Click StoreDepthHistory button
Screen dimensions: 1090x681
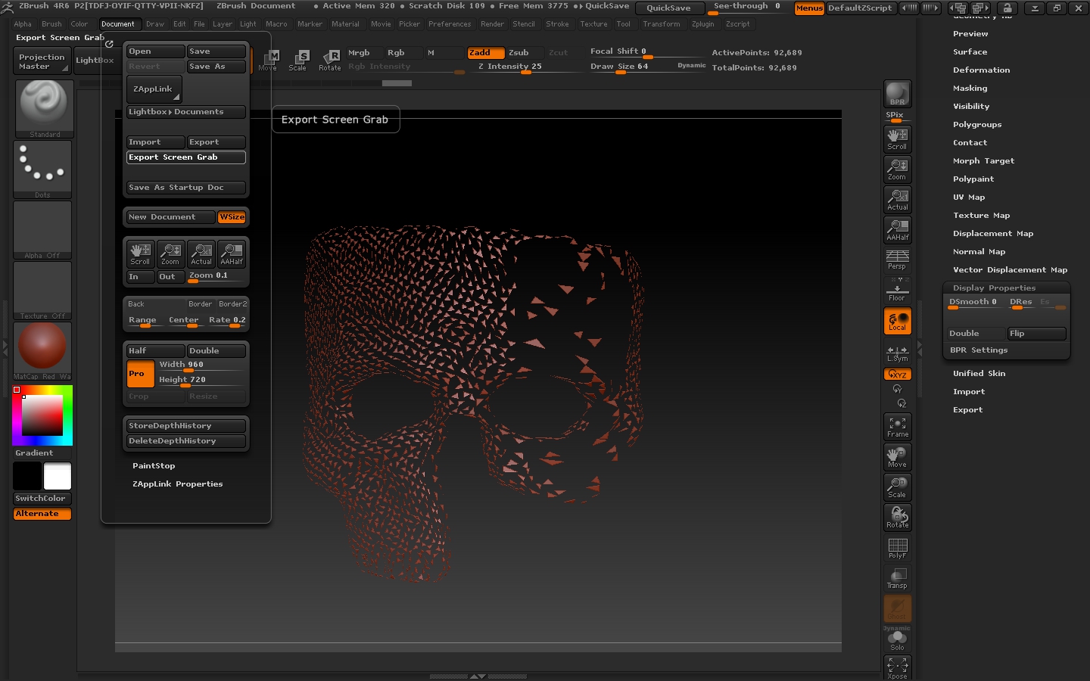[186, 426]
